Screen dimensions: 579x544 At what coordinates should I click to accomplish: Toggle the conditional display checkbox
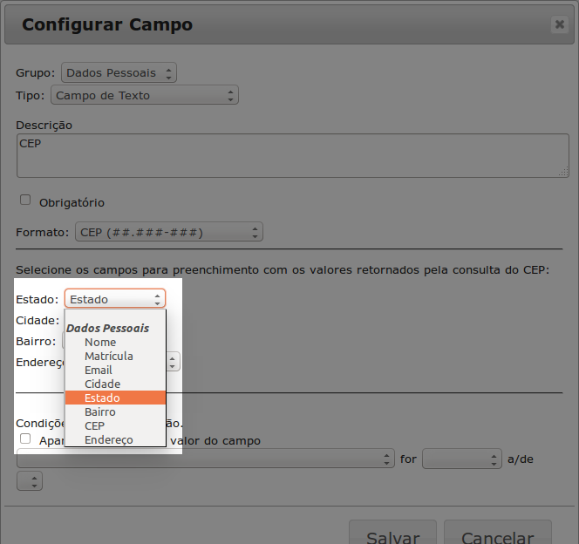click(25, 439)
